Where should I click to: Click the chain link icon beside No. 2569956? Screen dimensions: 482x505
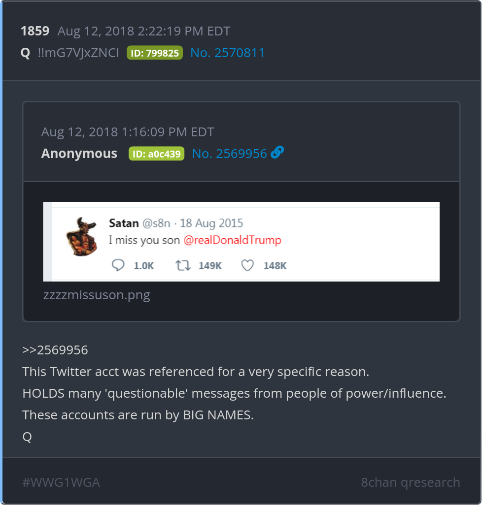click(x=277, y=153)
